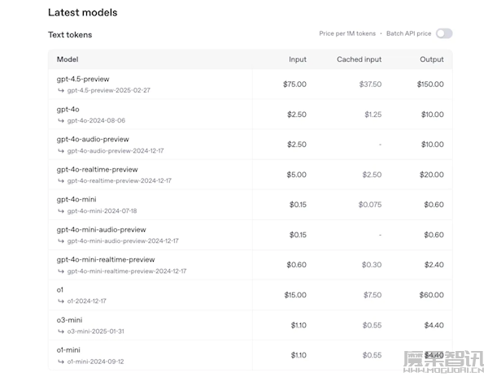
Task: Click the Model column header
Action: tap(68, 59)
